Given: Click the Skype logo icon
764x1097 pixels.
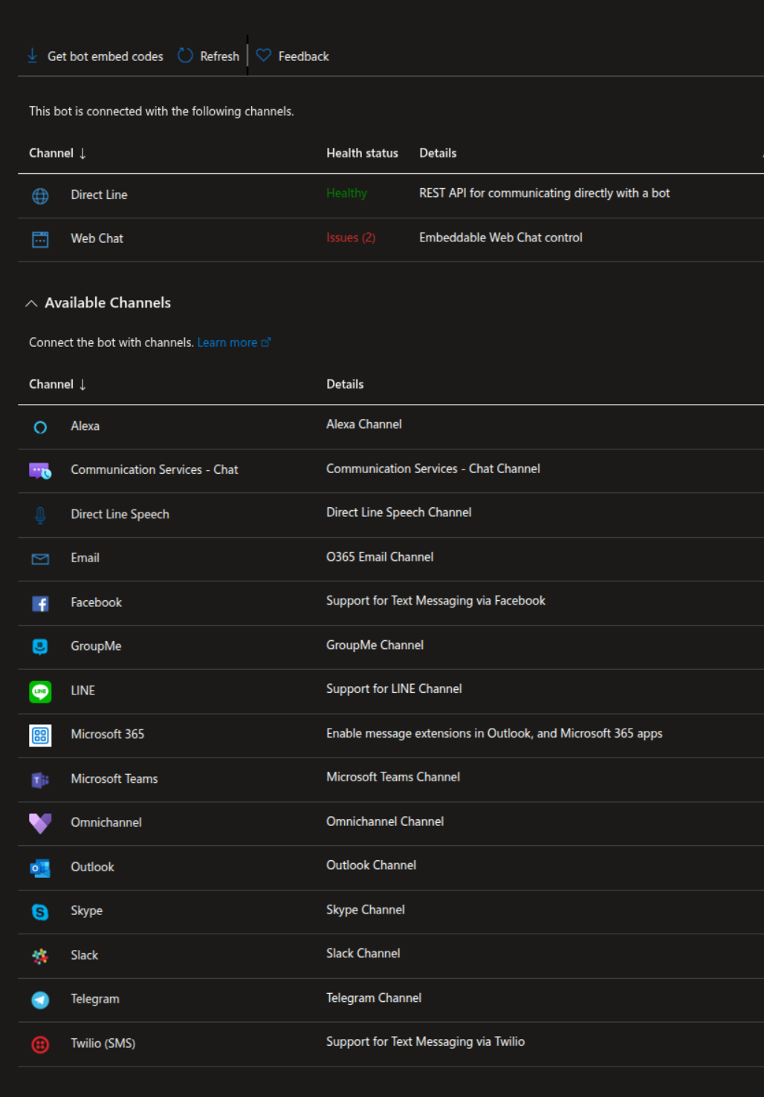Looking at the screenshot, I should point(40,912).
